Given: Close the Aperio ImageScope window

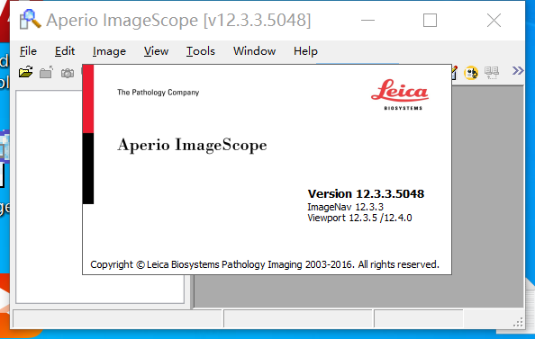Looking at the screenshot, I should [x=494, y=21].
